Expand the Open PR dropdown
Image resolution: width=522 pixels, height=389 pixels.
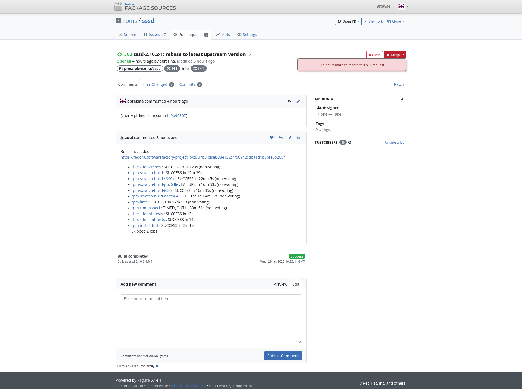click(x=348, y=21)
